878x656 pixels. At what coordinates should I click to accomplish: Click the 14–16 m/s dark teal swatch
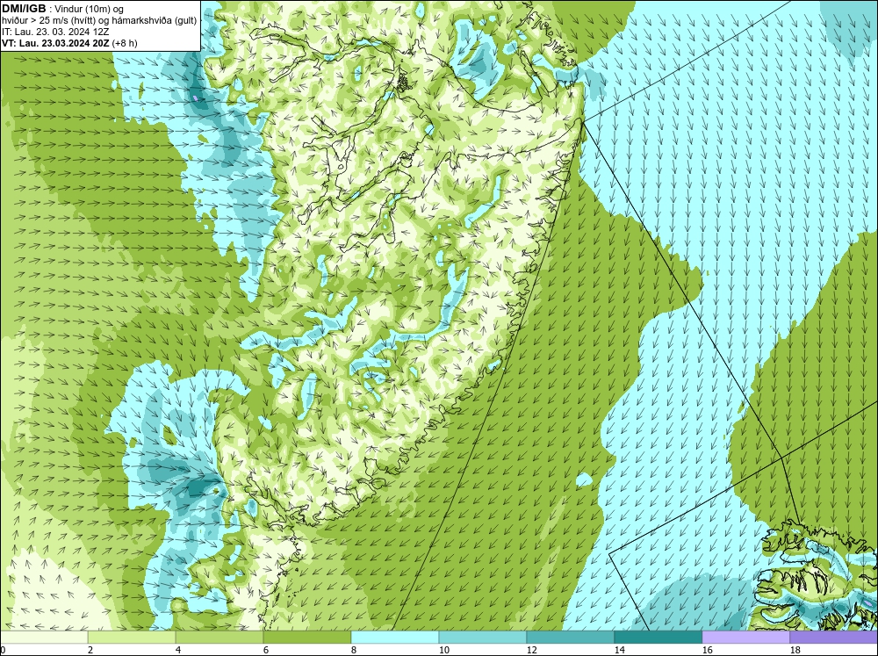[x=658, y=637]
